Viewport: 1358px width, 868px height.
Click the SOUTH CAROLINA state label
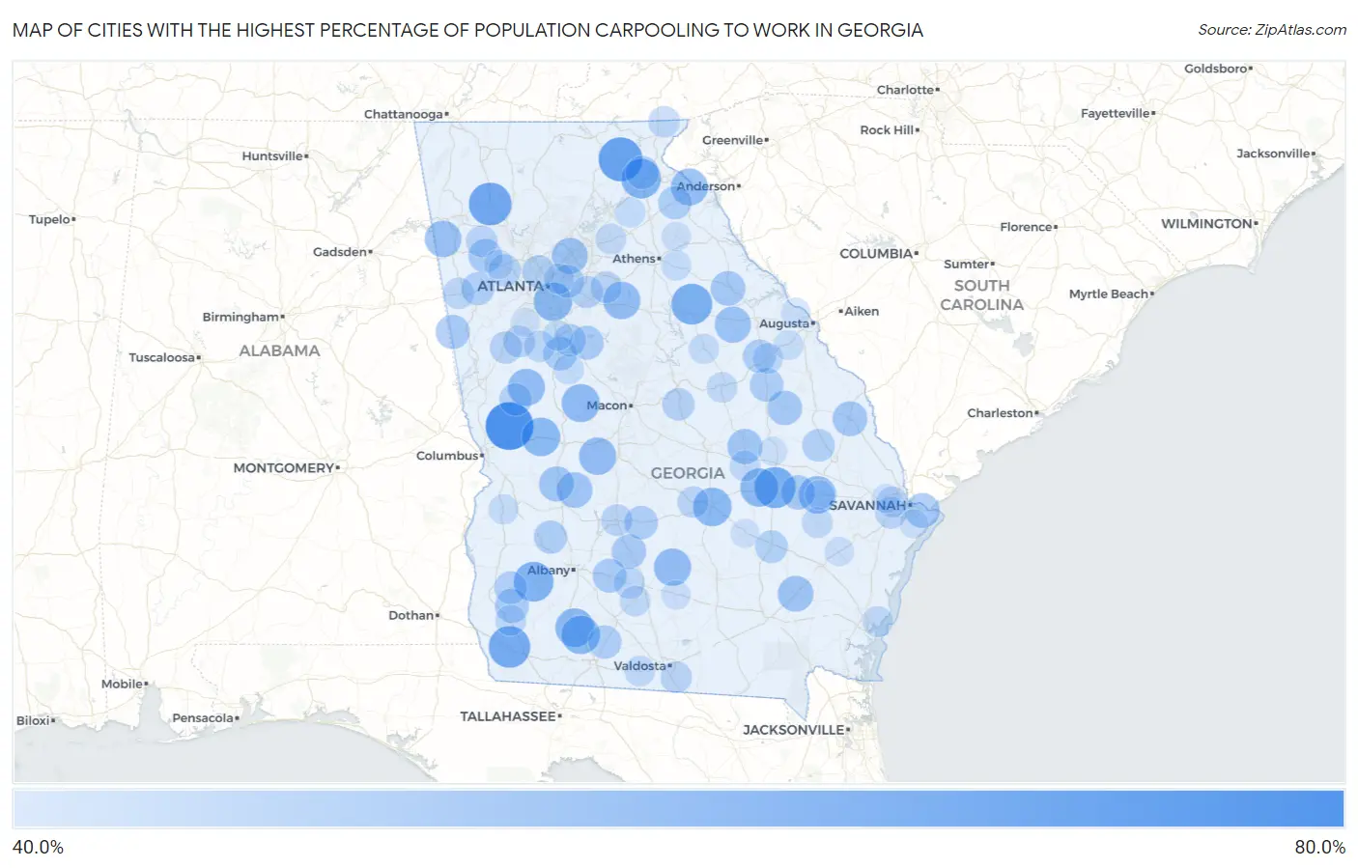(982, 294)
